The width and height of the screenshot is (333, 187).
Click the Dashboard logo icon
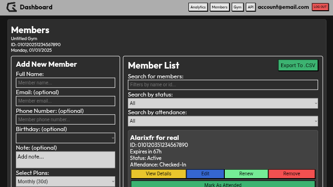point(11,7)
